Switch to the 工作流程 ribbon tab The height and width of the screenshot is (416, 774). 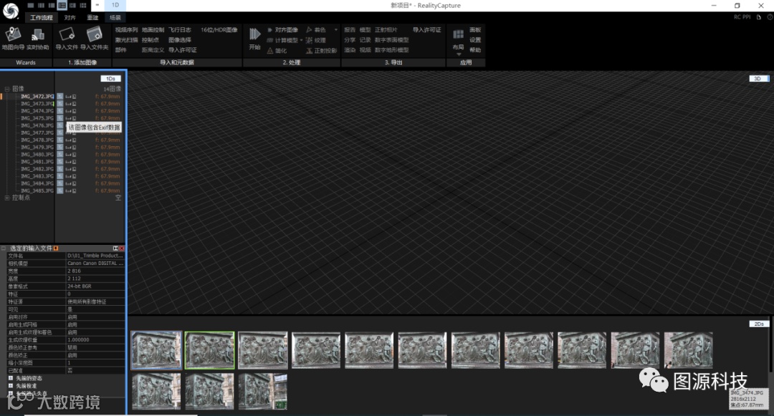pyautogui.click(x=41, y=18)
